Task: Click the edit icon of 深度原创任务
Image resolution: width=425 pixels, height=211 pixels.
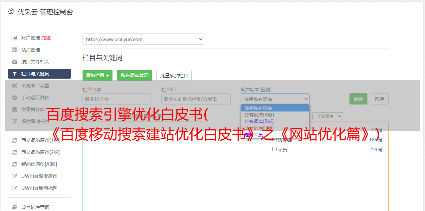Action: [15, 121]
